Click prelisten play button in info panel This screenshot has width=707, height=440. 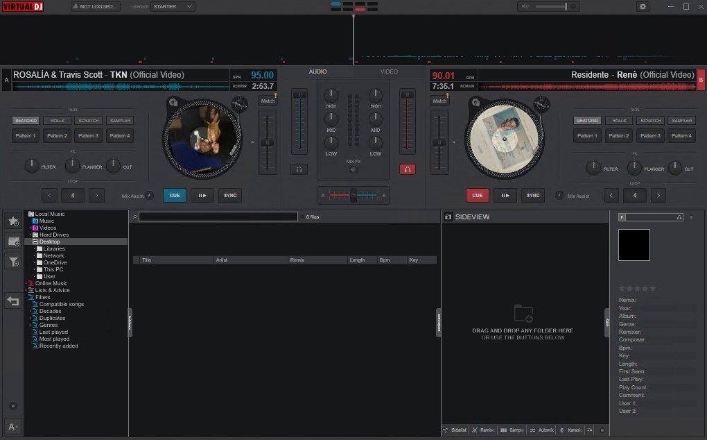pos(622,217)
